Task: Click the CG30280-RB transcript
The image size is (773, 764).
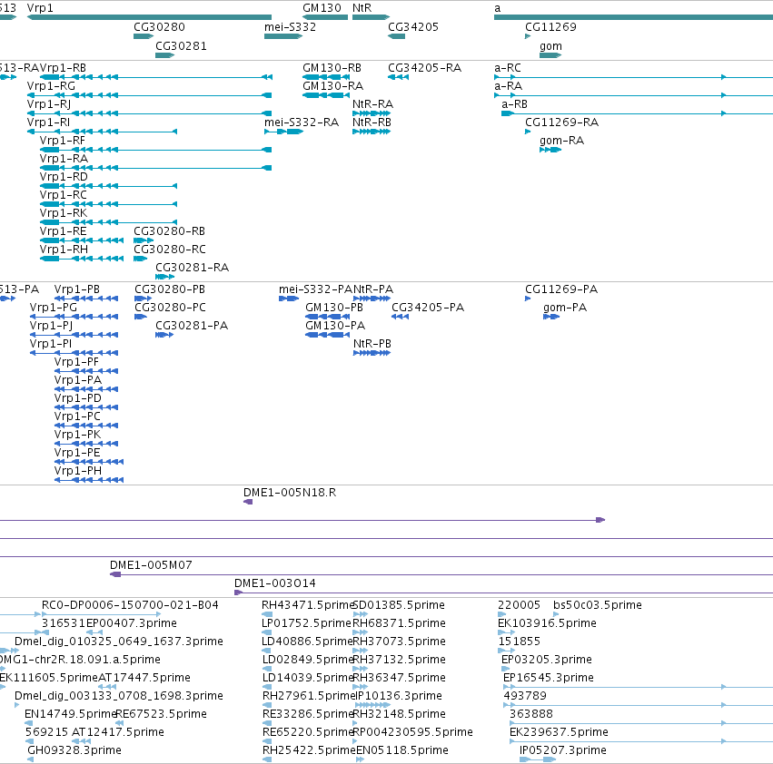Action: pos(144,240)
